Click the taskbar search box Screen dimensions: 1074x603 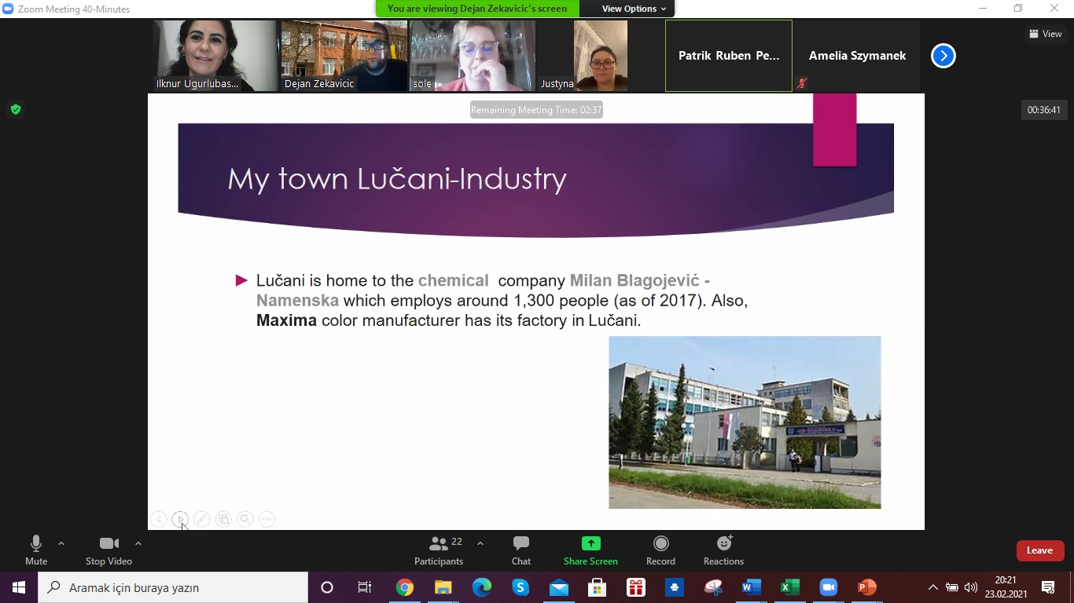pos(173,587)
